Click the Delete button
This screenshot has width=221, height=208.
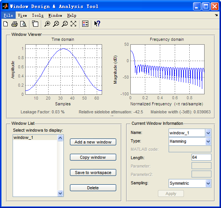pos(93,188)
